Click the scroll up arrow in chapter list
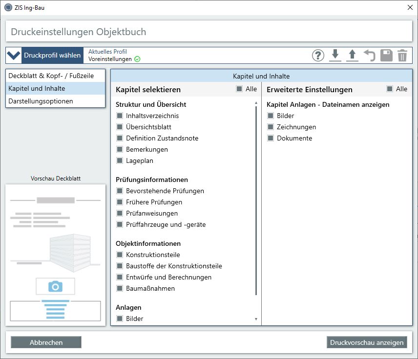The image size is (418, 359). 256,103
